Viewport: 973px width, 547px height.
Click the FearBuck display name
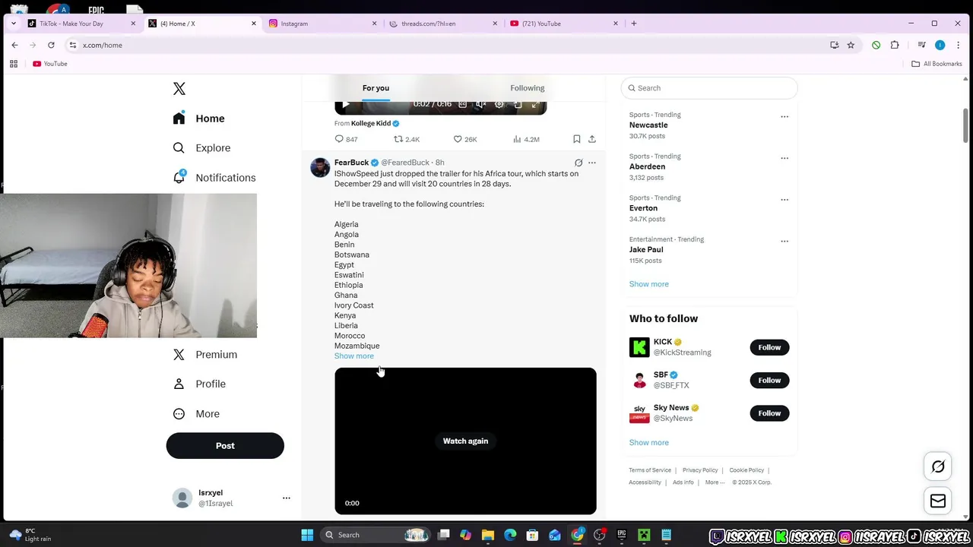coord(351,163)
